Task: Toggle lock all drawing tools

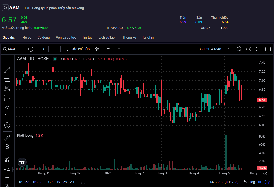Action: pos(7,178)
